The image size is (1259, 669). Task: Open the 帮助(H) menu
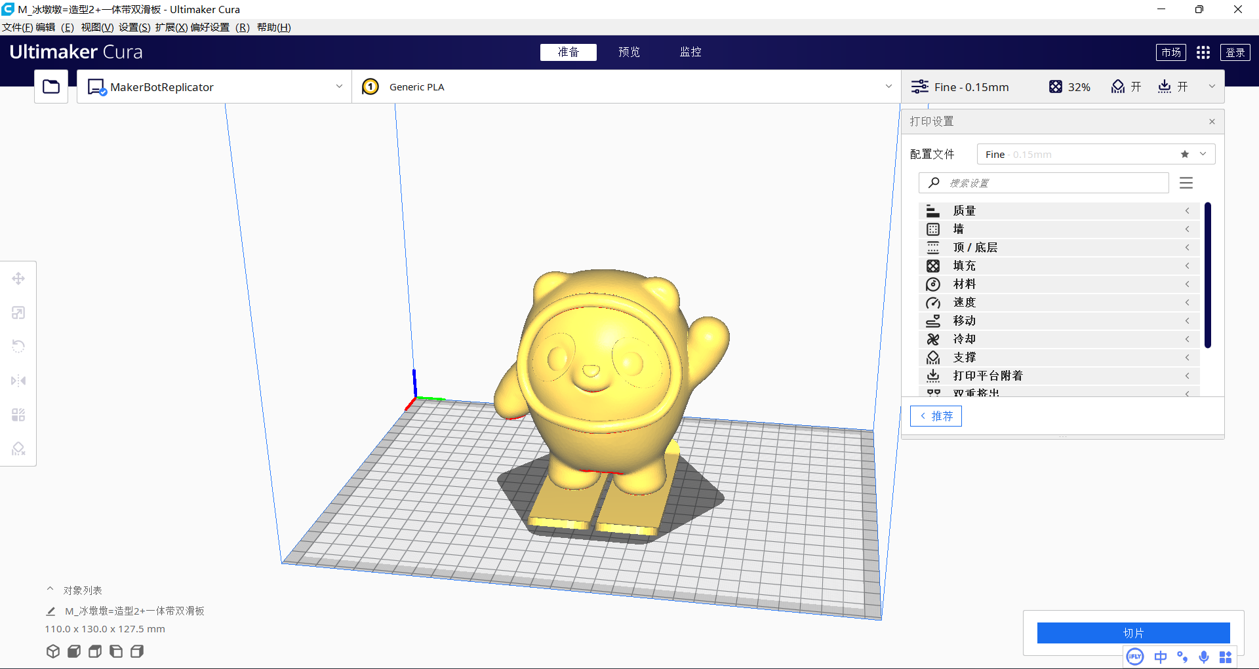273,27
